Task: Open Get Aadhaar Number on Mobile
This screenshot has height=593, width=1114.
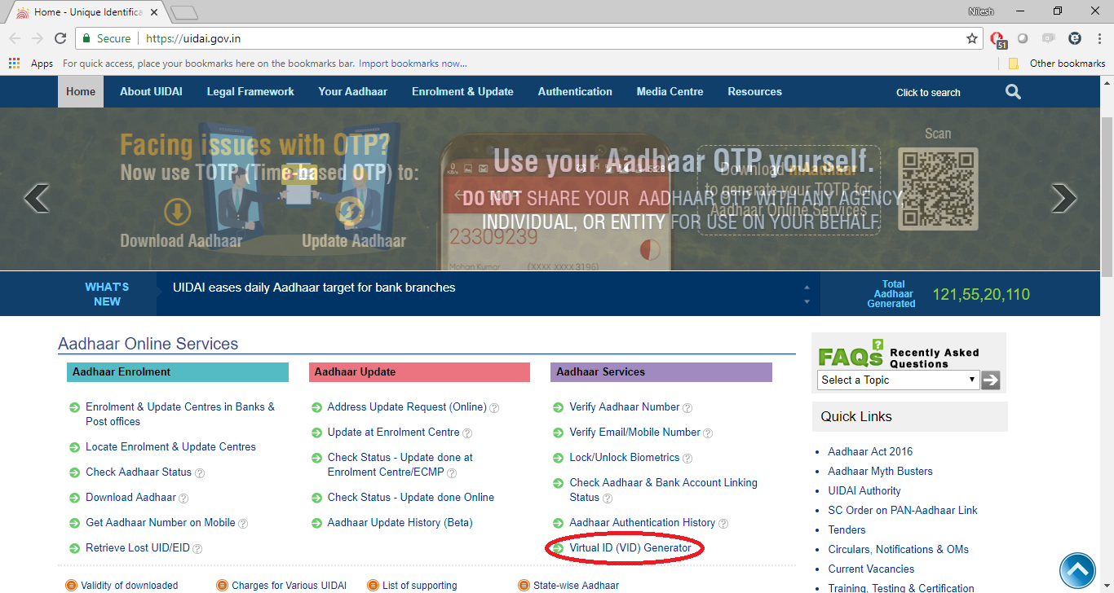Action: [161, 523]
